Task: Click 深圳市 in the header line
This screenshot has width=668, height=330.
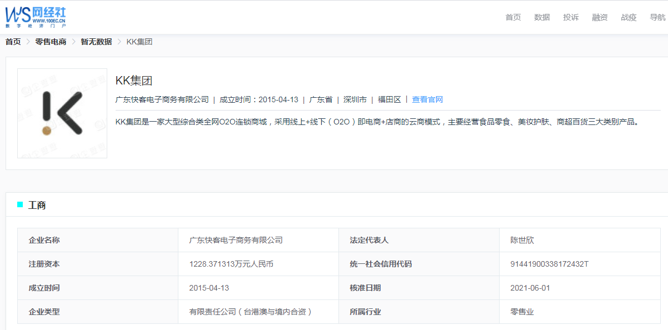Action: 355,99
